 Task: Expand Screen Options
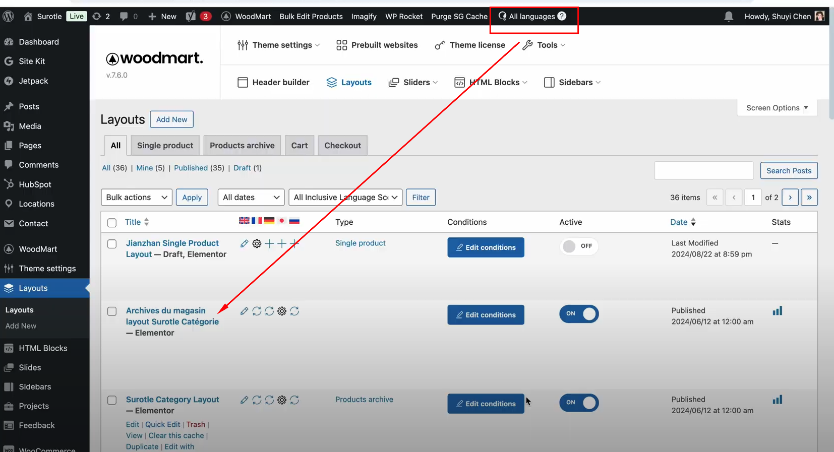coord(777,108)
